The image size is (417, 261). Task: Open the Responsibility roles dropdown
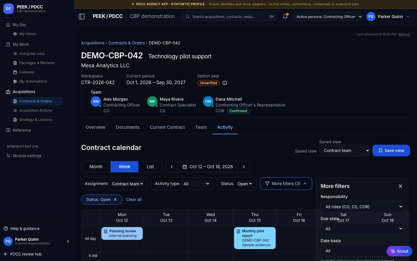362,207
